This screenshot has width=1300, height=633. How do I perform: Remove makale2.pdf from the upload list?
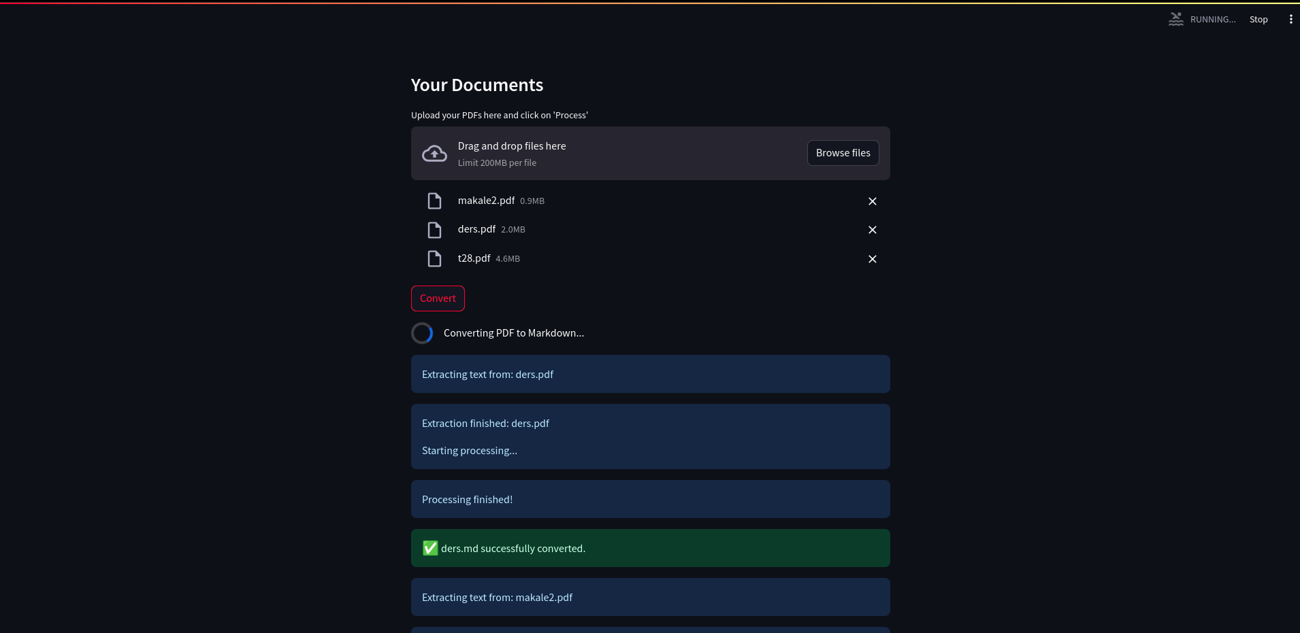[x=872, y=201]
